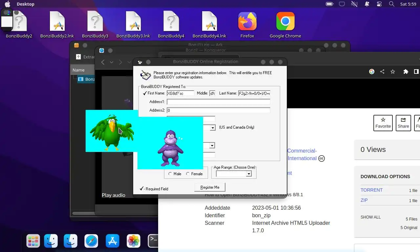
Task: Open the Desktop menu in menu bar
Action: [x=26, y=4]
